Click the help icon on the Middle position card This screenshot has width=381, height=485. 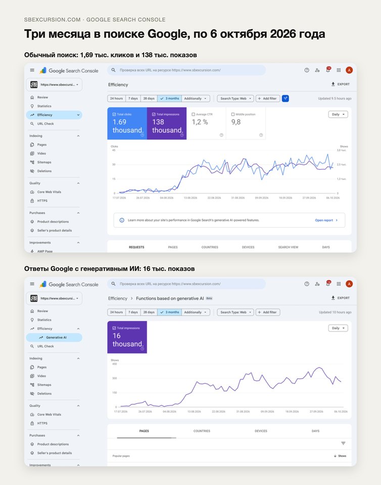(x=261, y=135)
